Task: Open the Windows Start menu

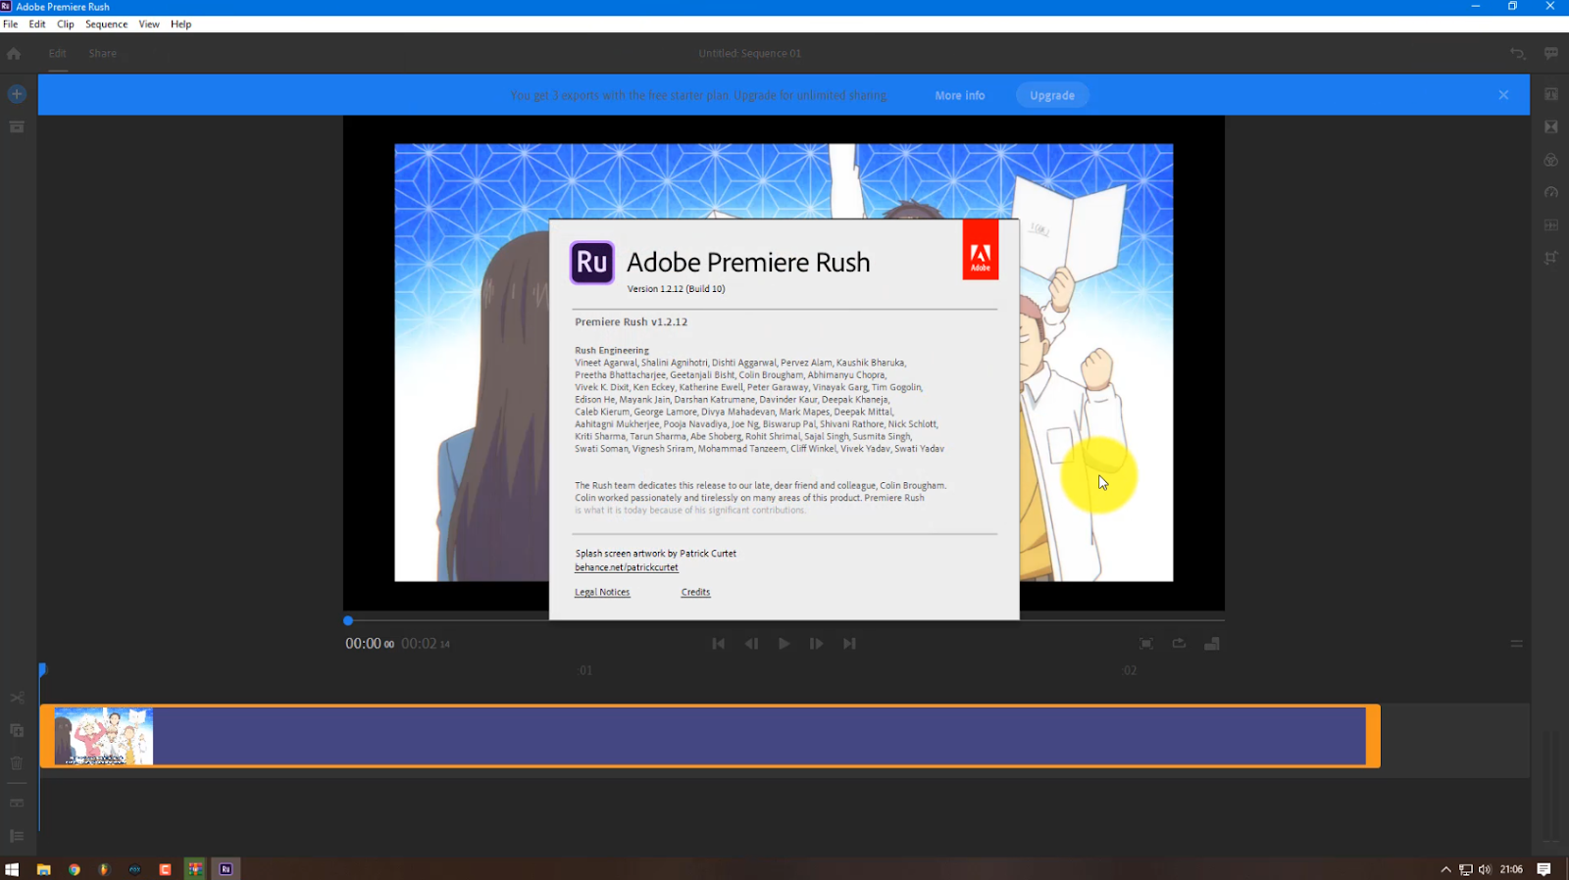Action: pyautogui.click(x=12, y=869)
